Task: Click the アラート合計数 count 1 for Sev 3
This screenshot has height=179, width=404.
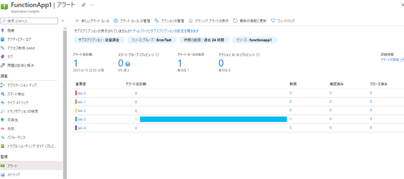Action: click(x=136, y=119)
